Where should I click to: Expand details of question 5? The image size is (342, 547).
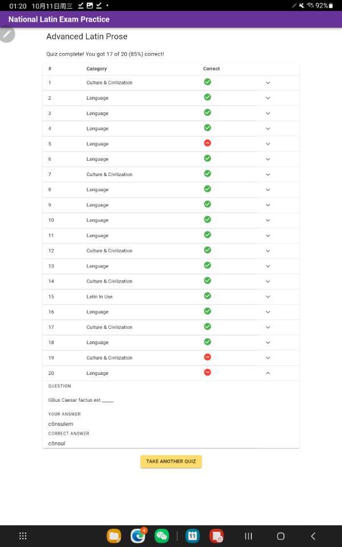coord(268,144)
